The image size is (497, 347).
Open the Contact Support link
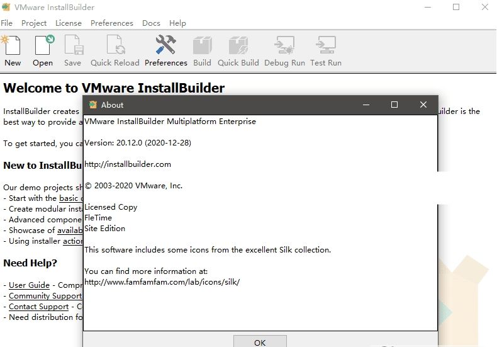click(x=38, y=307)
